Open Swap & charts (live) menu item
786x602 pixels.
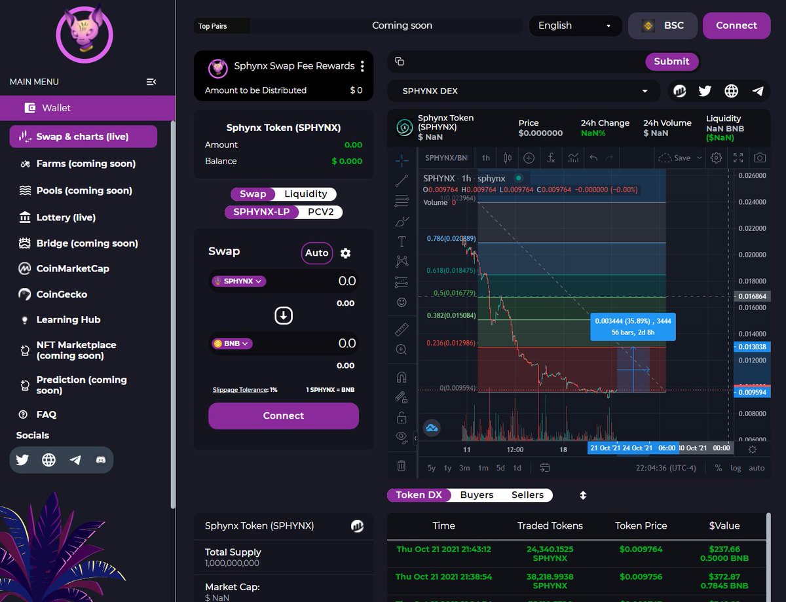83,137
